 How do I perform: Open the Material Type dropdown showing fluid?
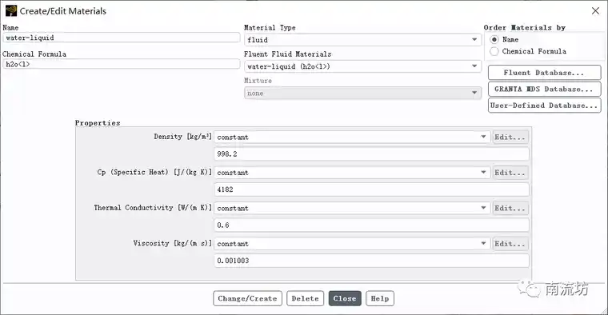click(x=362, y=39)
